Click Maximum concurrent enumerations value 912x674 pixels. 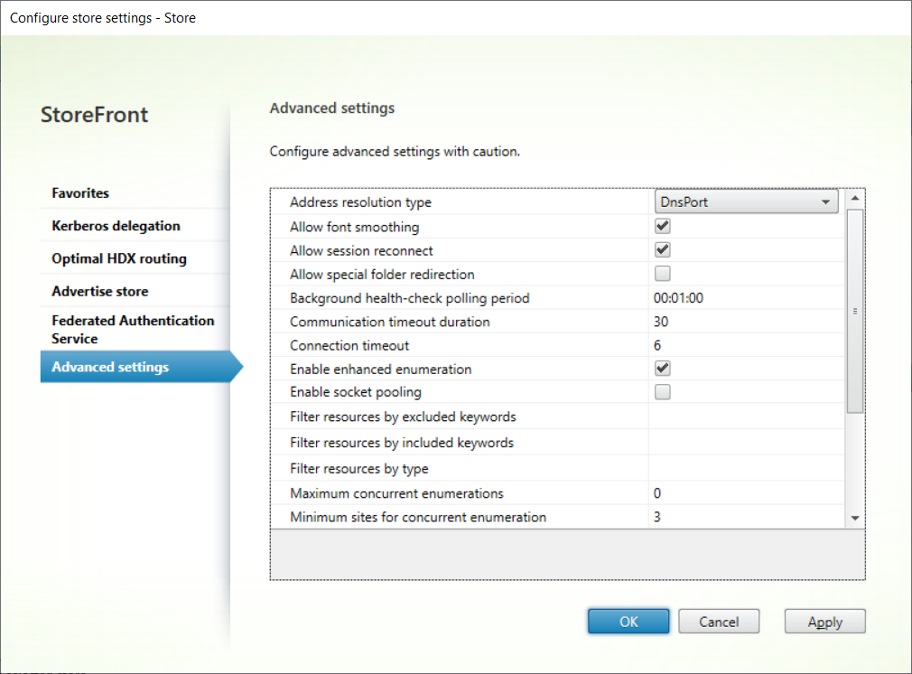tap(745, 493)
